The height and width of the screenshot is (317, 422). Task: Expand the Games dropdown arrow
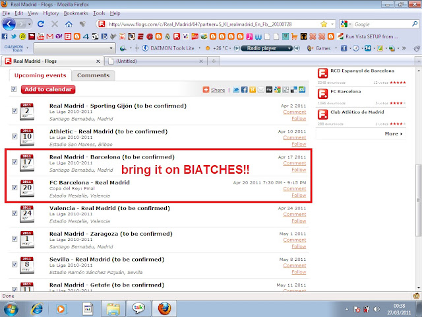[336, 48]
